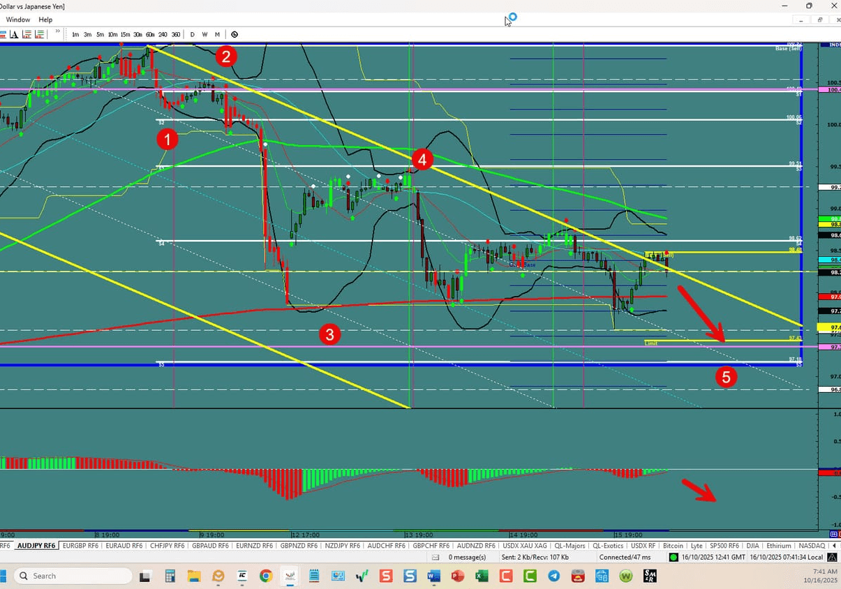Image resolution: width=841 pixels, height=589 pixels.
Task: Click the message envelope icon in status bar
Action: pyautogui.click(x=434, y=557)
